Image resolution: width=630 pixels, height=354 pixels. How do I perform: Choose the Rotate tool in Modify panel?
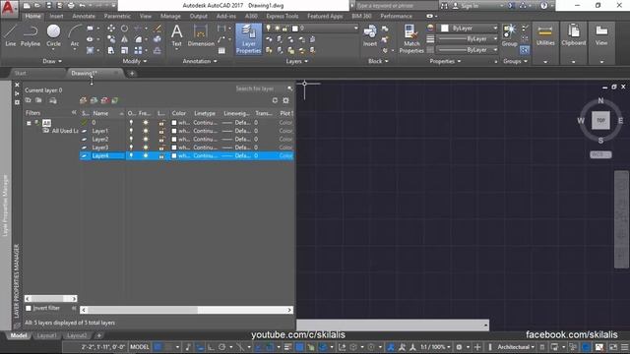pos(125,29)
